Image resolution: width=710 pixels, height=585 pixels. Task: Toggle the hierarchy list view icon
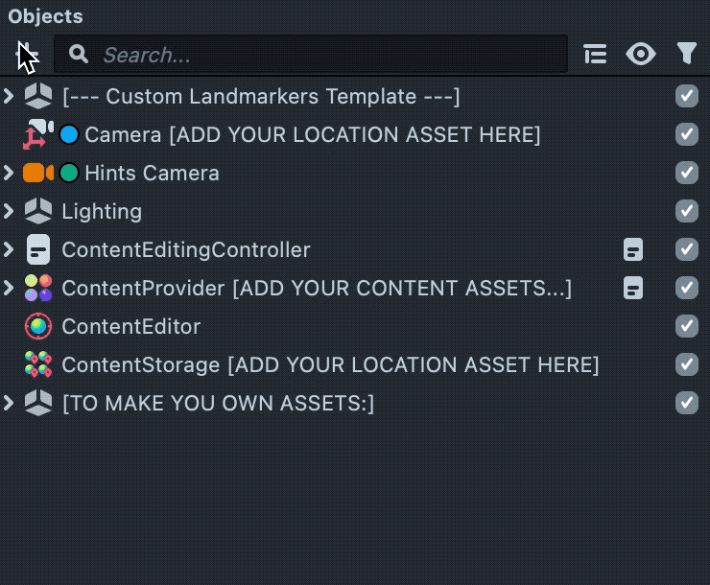point(595,55)
